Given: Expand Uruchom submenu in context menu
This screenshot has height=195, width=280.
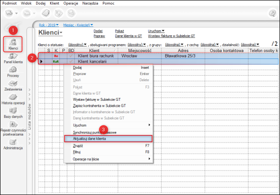Looking at the screenshot, I should click(x=109, y=125).
